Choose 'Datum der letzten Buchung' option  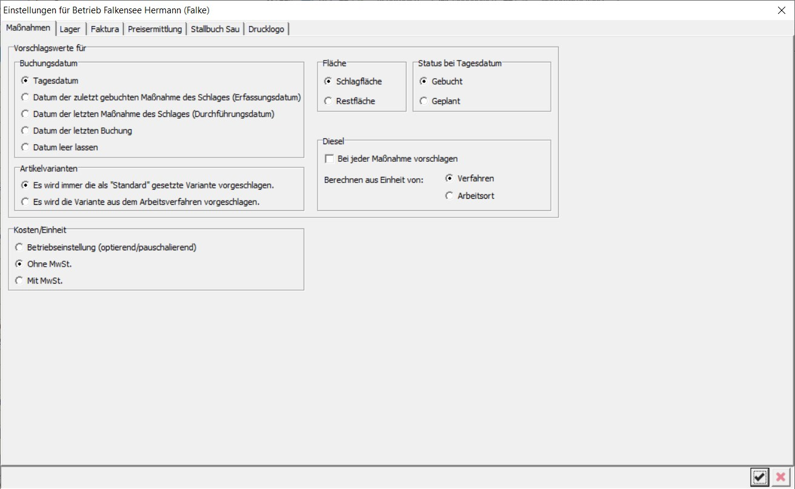pyautogui.click(x=25, y=130)
